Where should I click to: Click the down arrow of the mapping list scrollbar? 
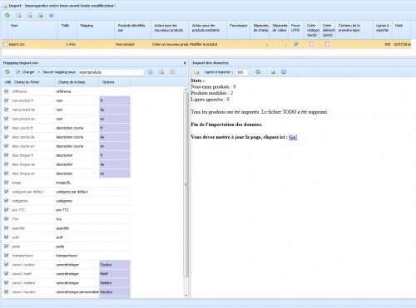(x=186, y=296)
